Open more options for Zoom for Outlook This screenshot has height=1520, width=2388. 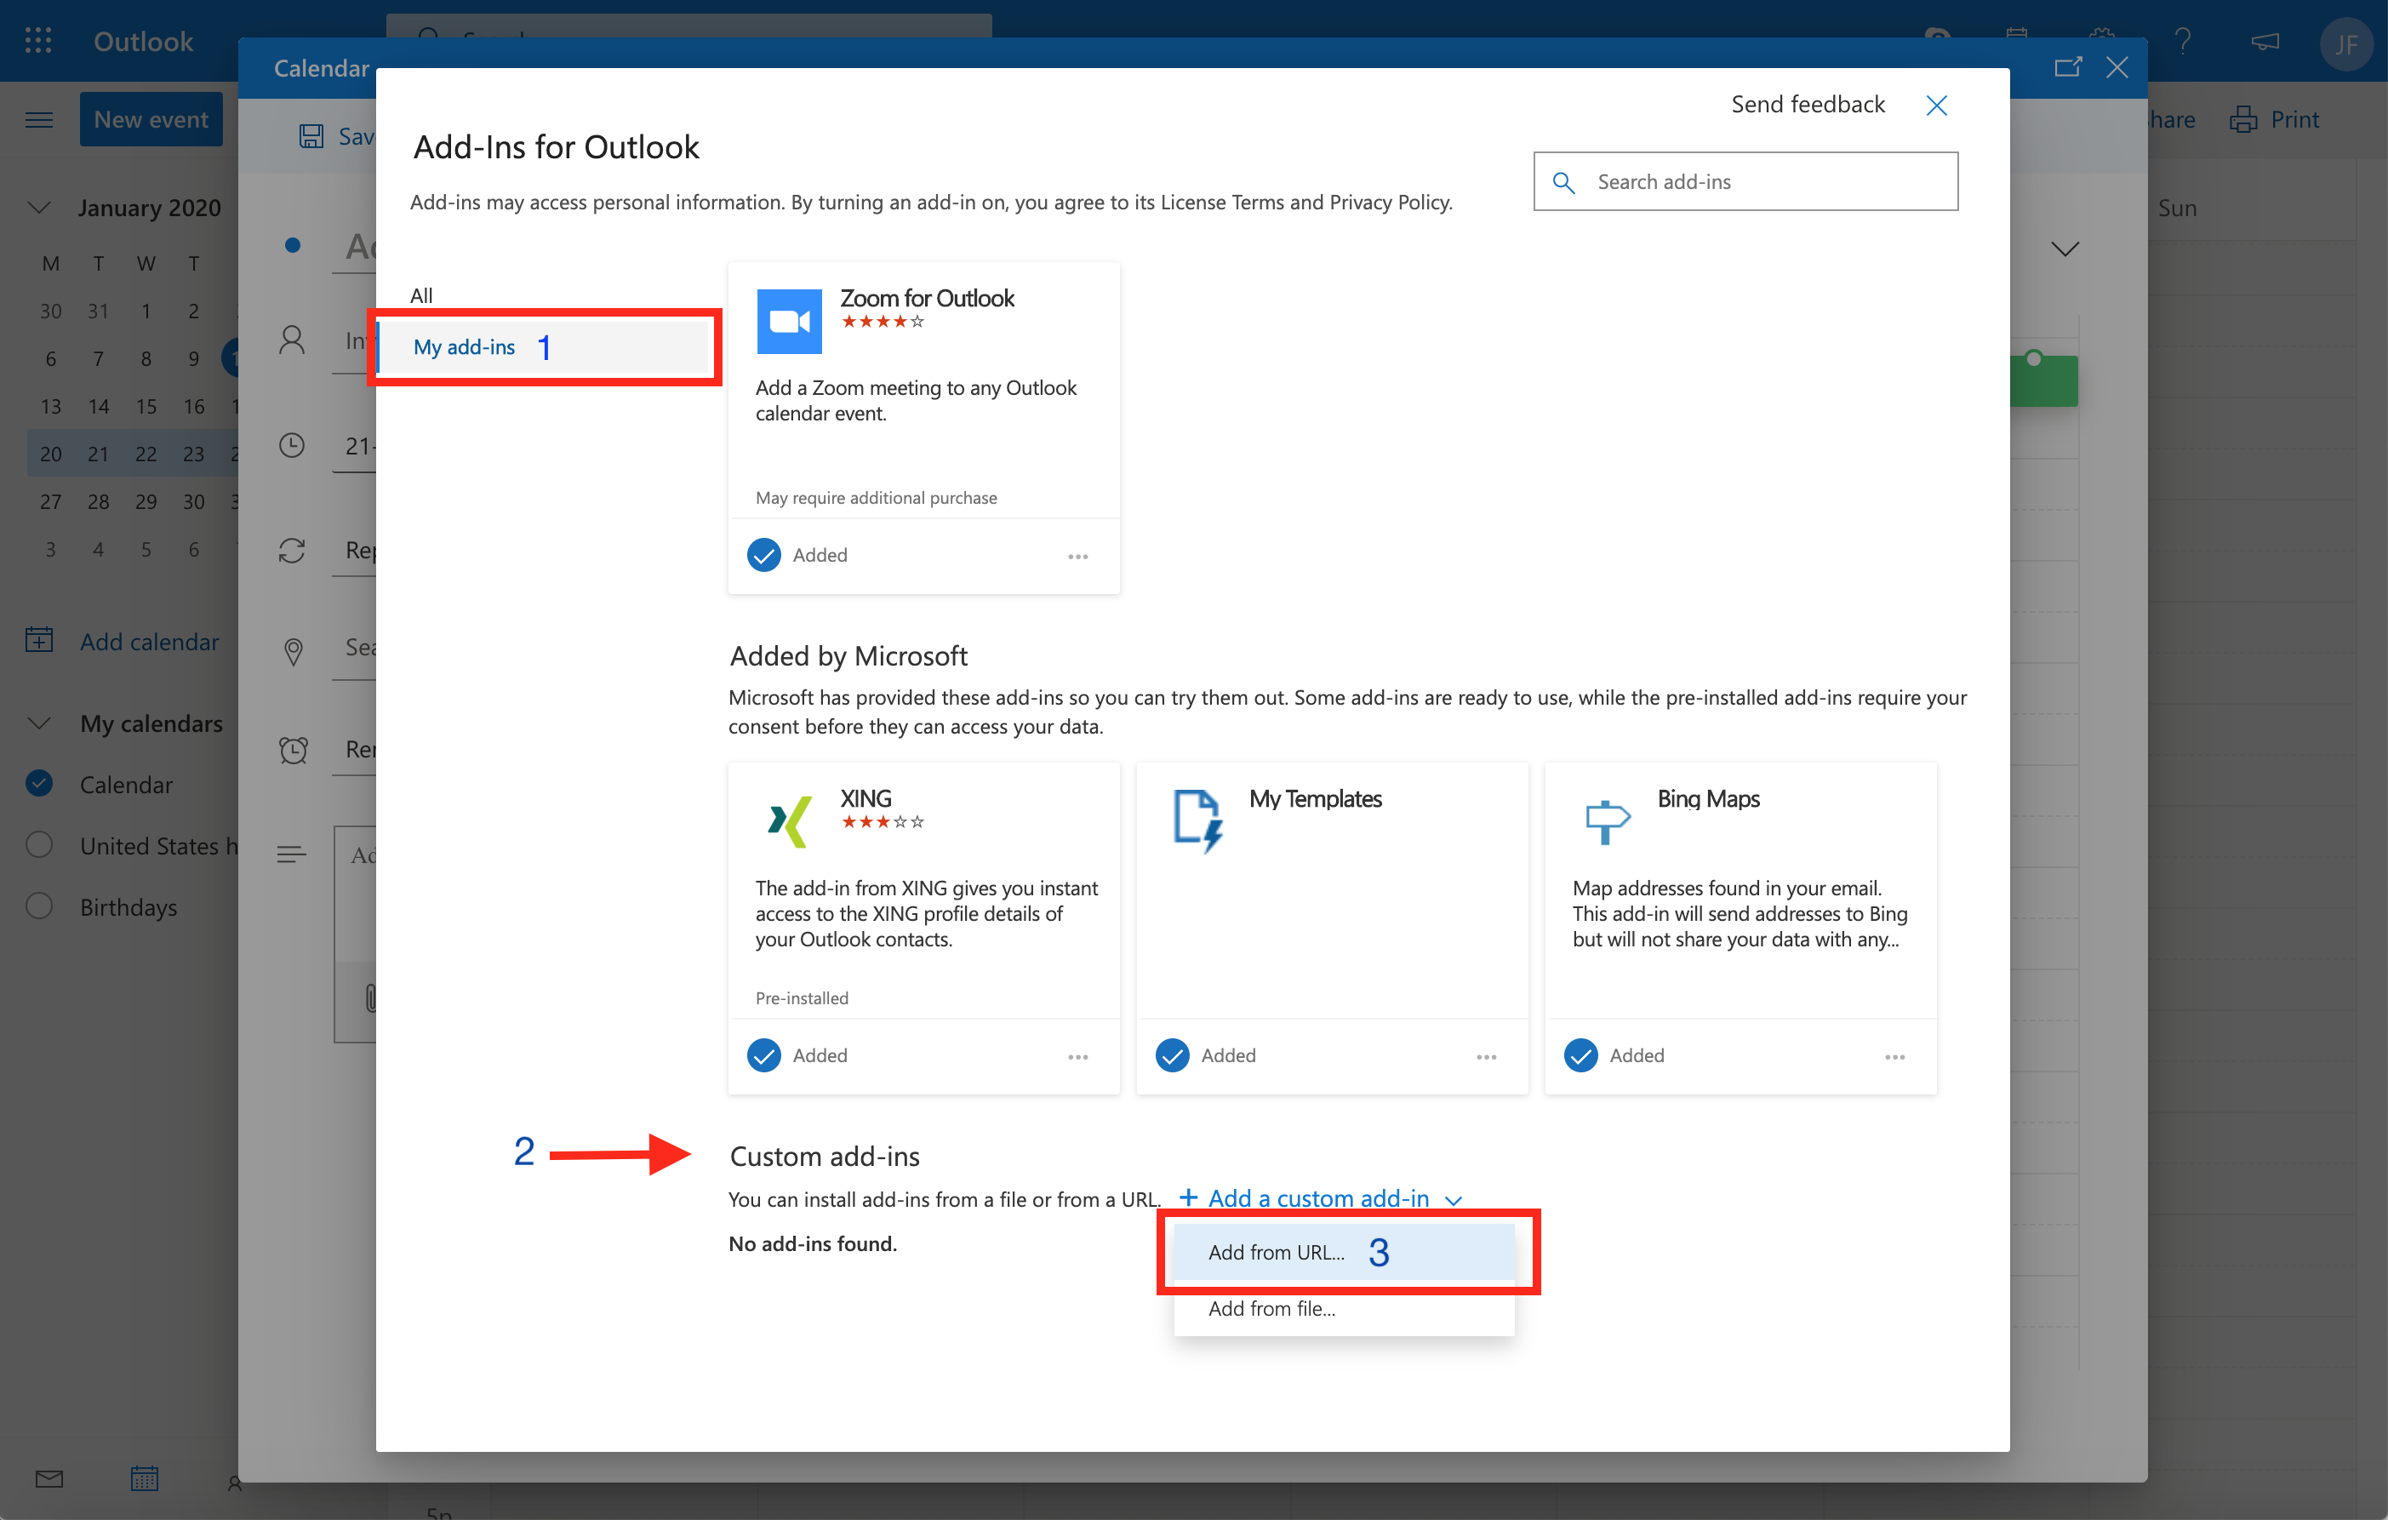[1078, 557]
